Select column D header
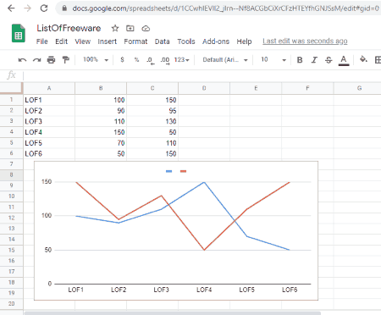The image size is (381, 315). [204, 88]
